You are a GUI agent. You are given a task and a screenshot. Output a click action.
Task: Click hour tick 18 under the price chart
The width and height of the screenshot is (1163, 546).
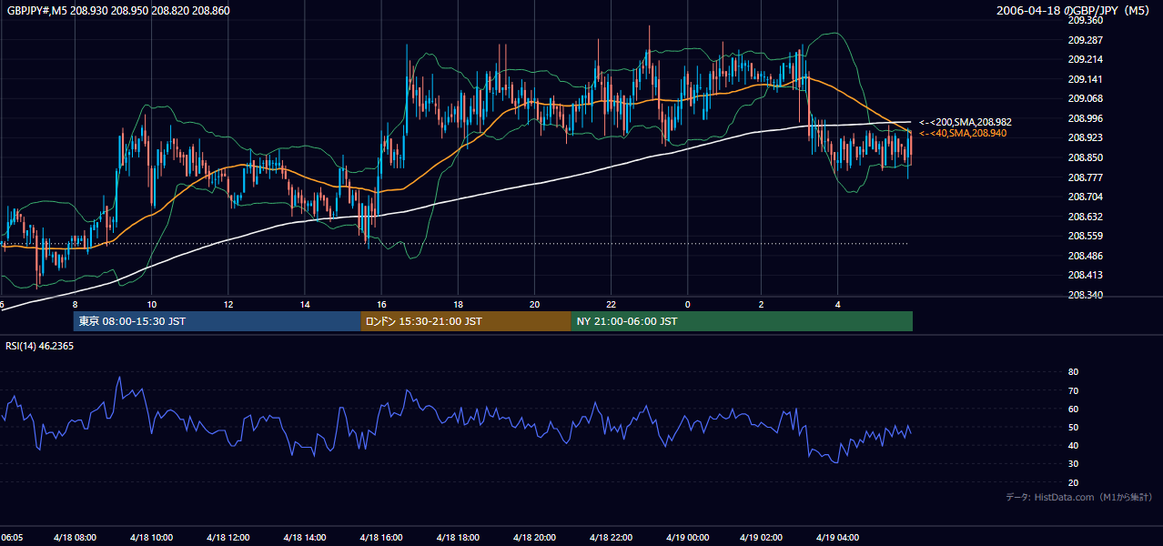click(459, 304)
